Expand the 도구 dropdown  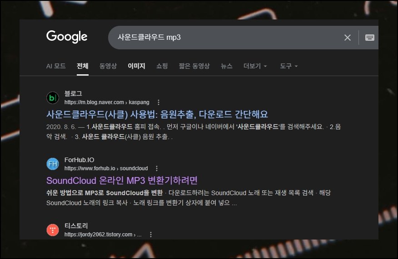(289, 66)
